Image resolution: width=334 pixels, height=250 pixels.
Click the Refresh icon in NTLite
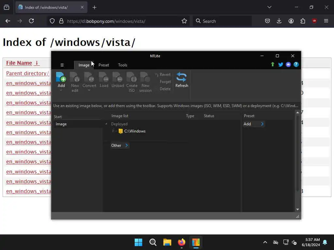[181, 77]
